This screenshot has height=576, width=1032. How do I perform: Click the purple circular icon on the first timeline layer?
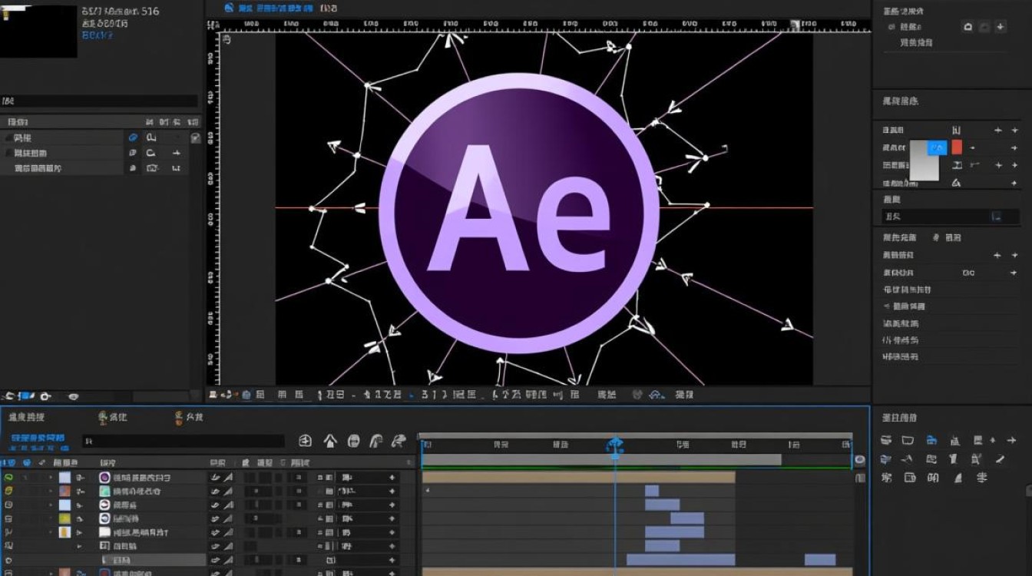105,478
